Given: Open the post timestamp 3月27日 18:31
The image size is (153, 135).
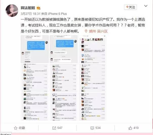Looking at the screenshot, I should point(30,14).
